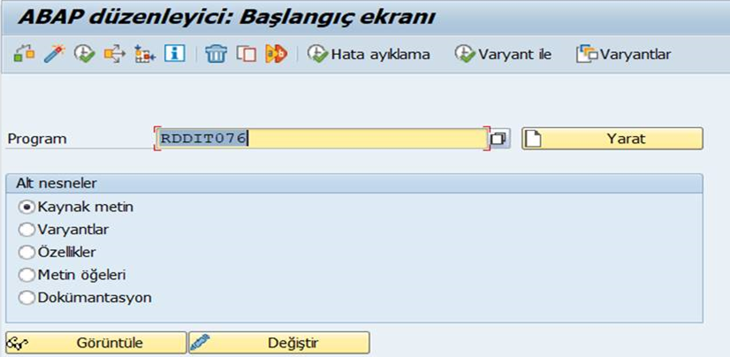Select the Dokümantasyon radio button
Viewport: 730px width, 357px height.
(27, 298)
